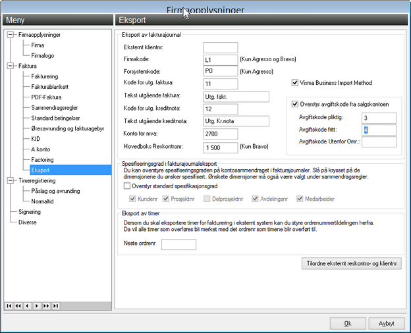The image size is (411, 333).
Task: Select Standard betingelser tree item
Action: (x=55, y=118)
